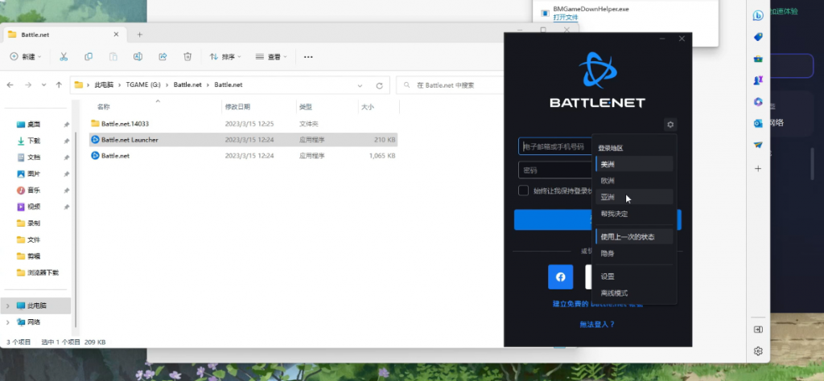Open the three-dots more options in Explorer
This screenshot has width=824, height=381.
[308, 57]
